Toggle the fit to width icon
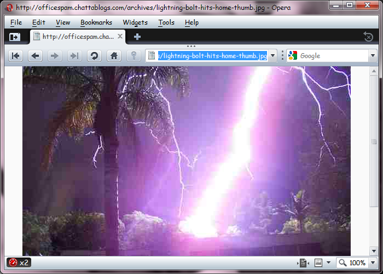Image resolution: width=383 pixels, height=274 pixels. click(x=303, y=263)
